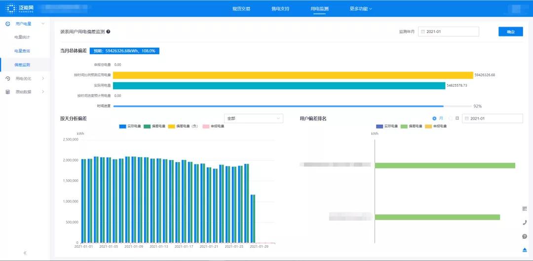
Task: Click the Fanneng logo icon
Action: coord(11,8)
